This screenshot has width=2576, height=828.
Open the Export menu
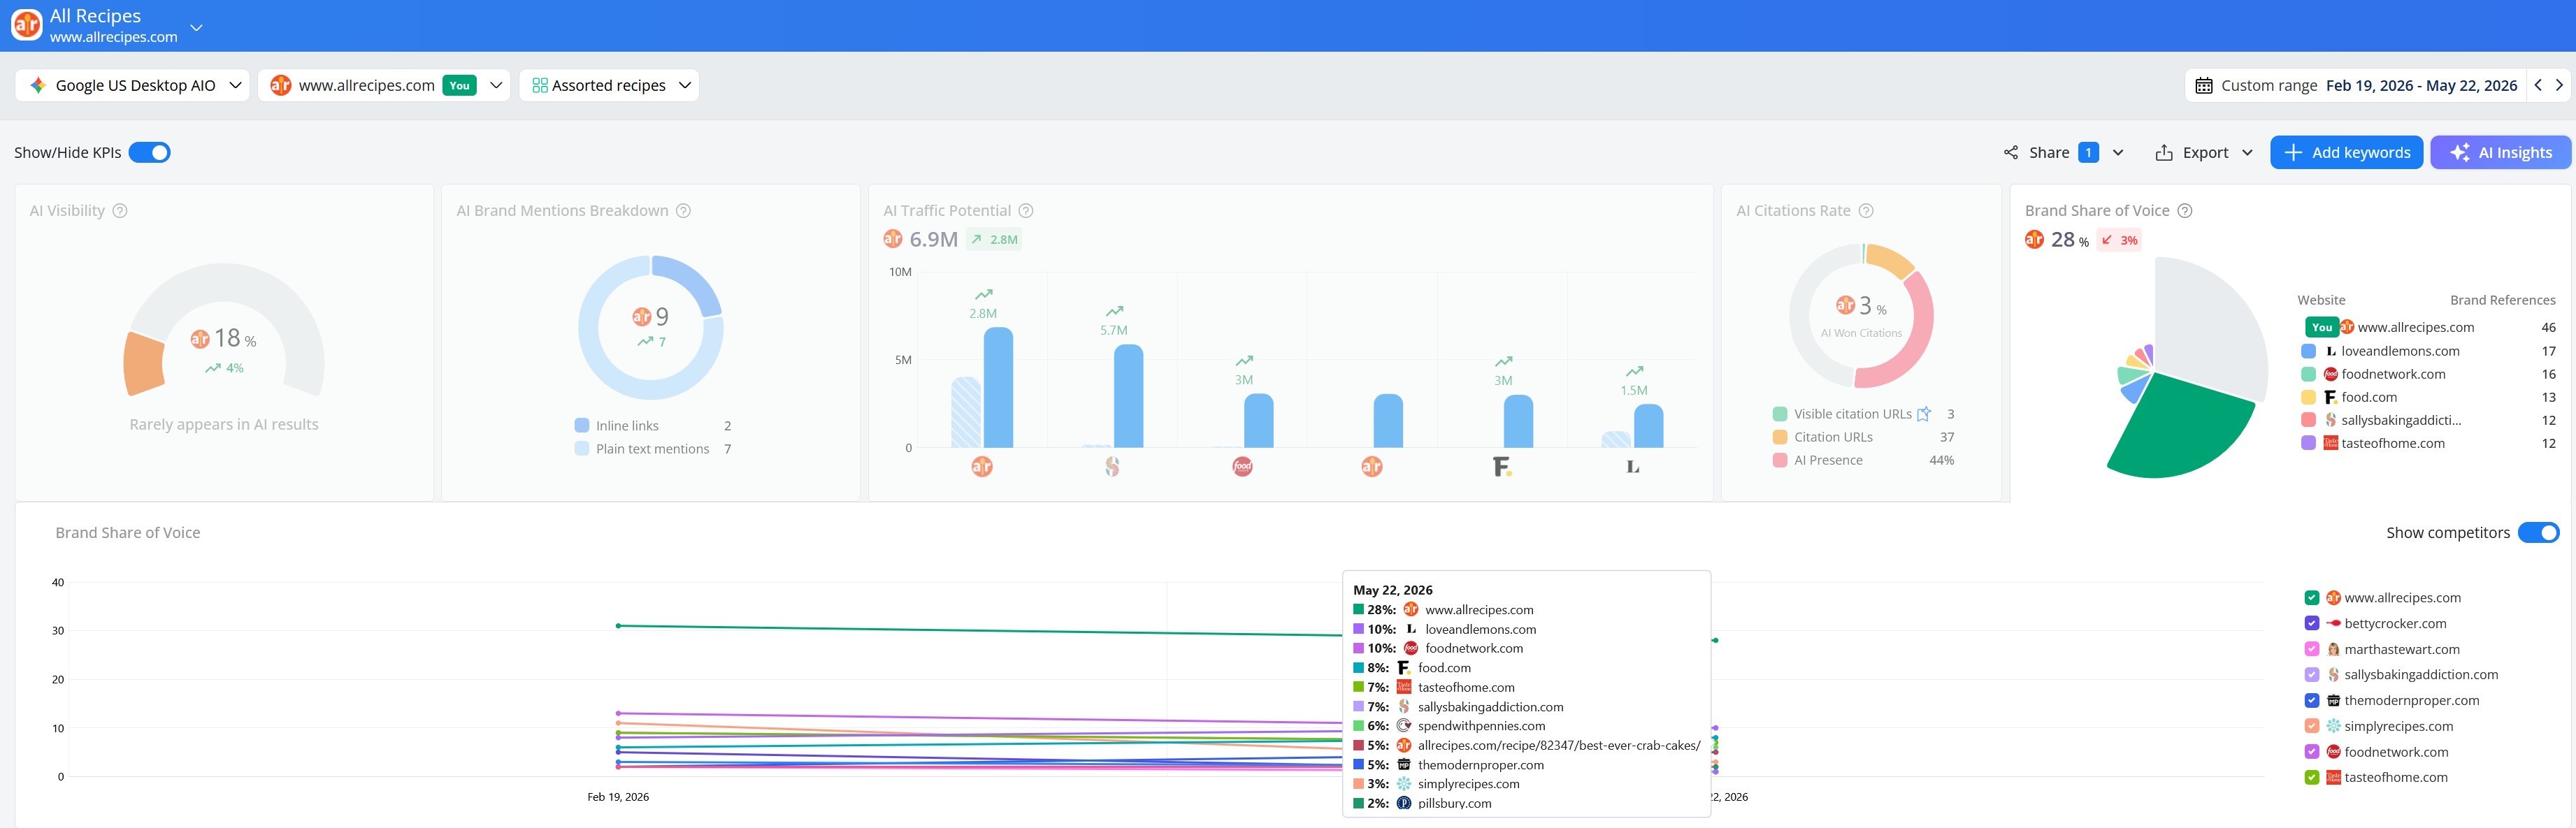(2204, 152)
